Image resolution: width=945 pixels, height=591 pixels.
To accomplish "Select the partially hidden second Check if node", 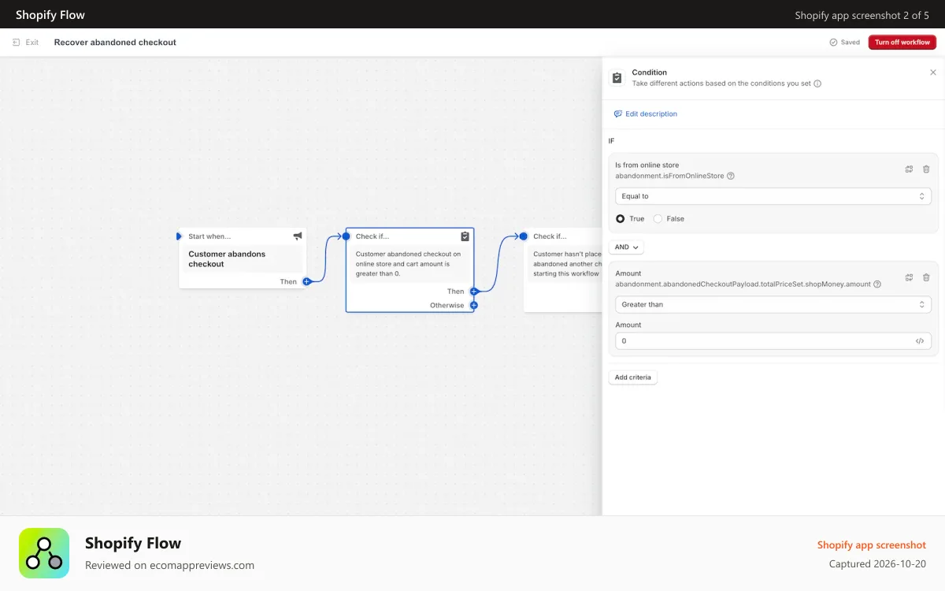I will click(563, 269).
